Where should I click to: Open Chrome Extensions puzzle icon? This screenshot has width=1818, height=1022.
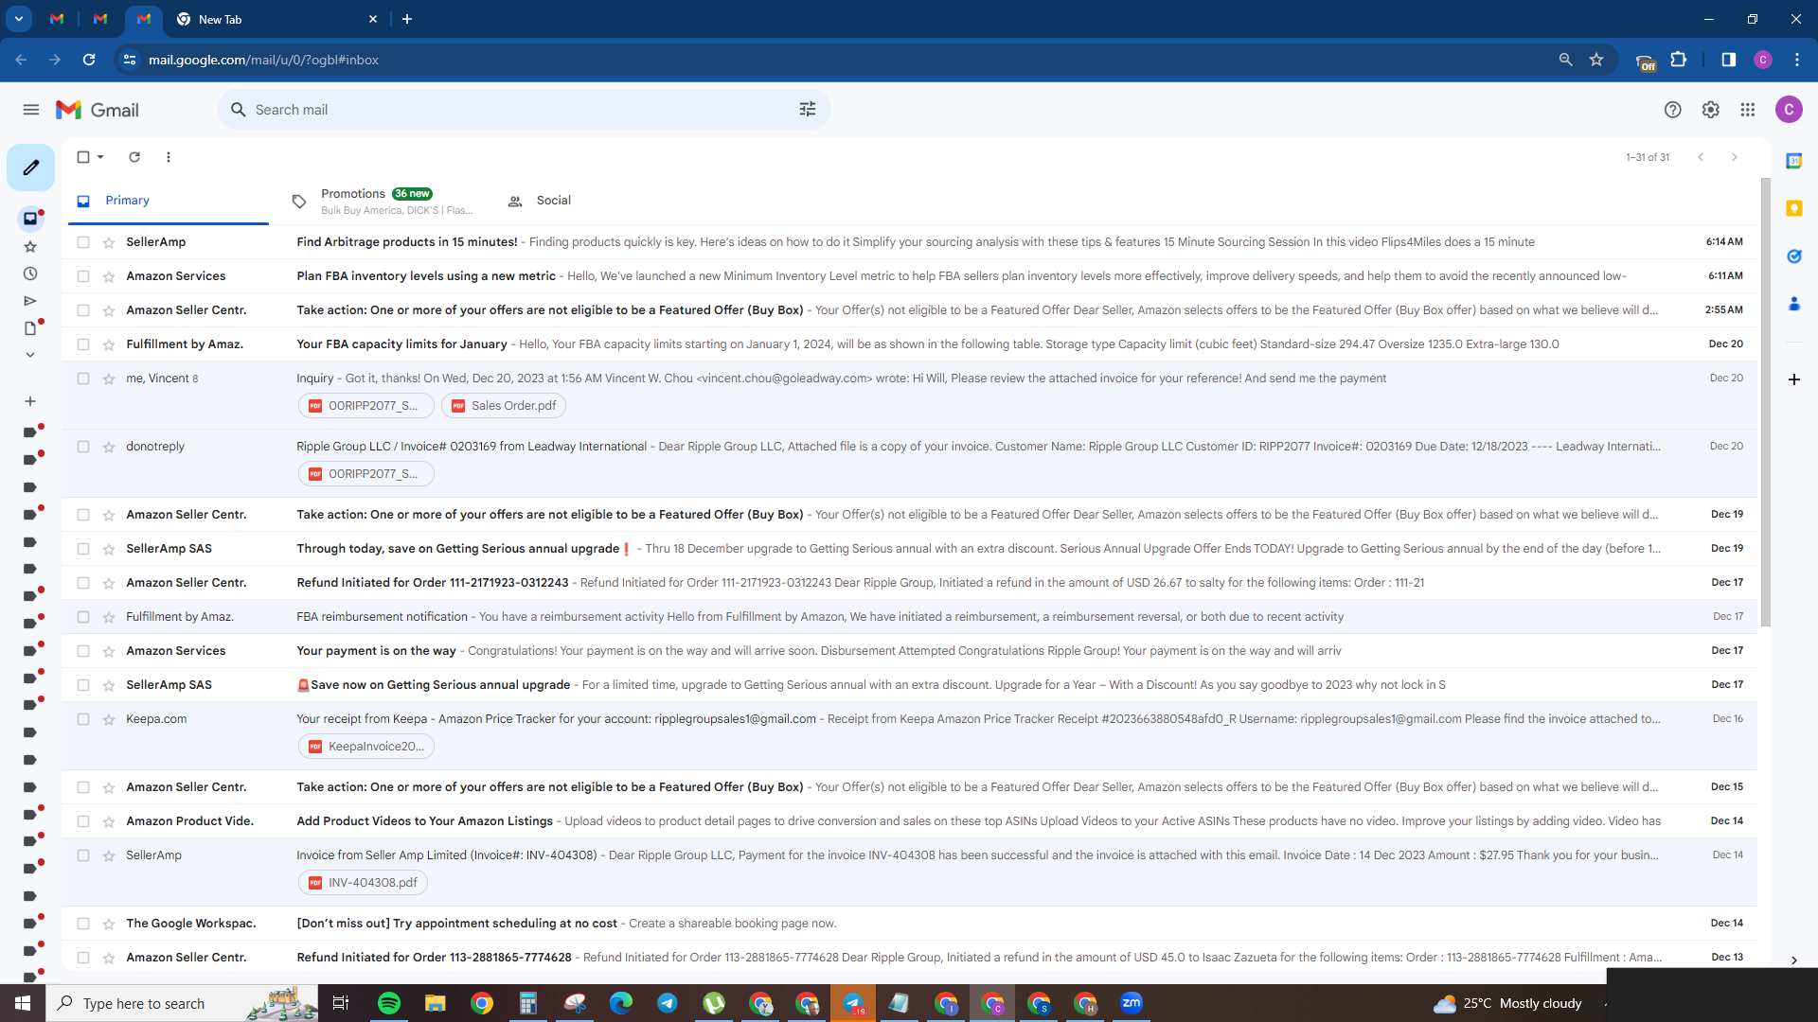click(x=1679, y=60)
